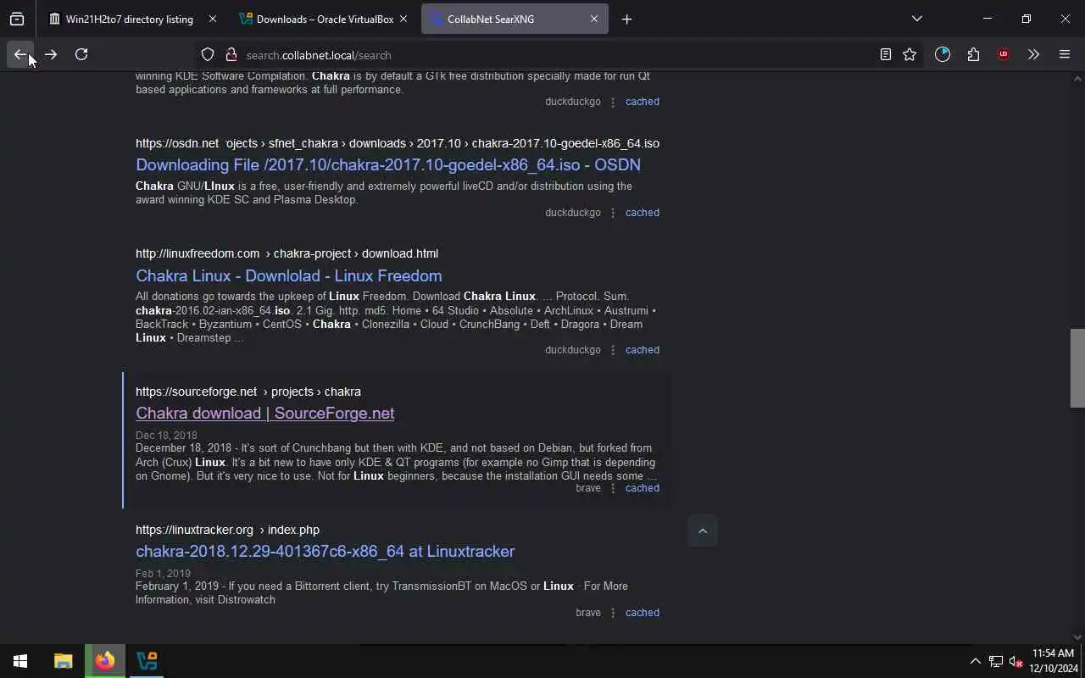Open cached link for OSDN result

click(x=643, y=213)
